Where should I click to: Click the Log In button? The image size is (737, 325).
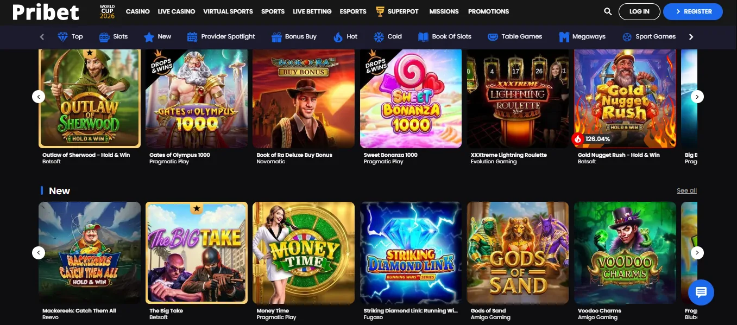coord(639,11)
